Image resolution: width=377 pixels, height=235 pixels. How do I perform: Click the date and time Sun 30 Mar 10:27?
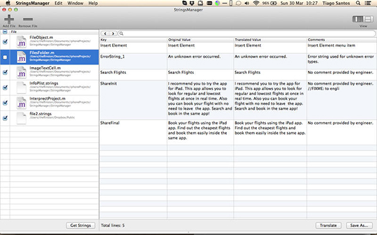(299, 3)
